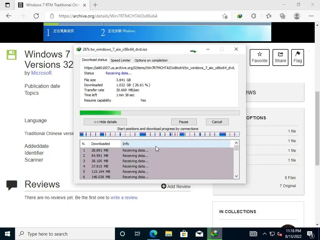Go back with the browser back arrow

(8, 16)
